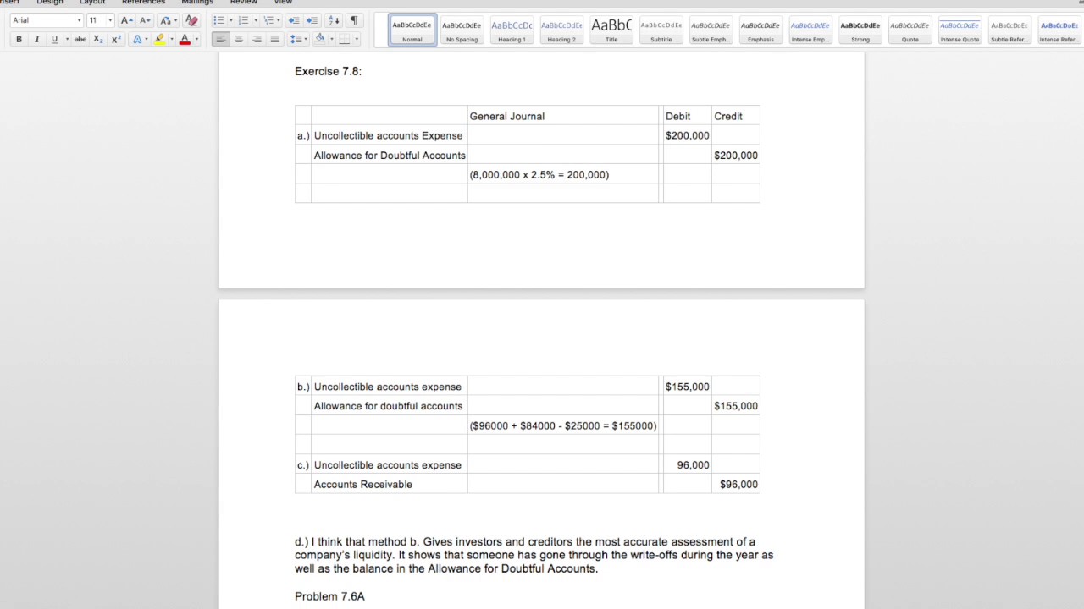Decrease the paragraph indent
Image resolution: width=1084 pixels, height=609 pixels.
click(x=294, y=20)
